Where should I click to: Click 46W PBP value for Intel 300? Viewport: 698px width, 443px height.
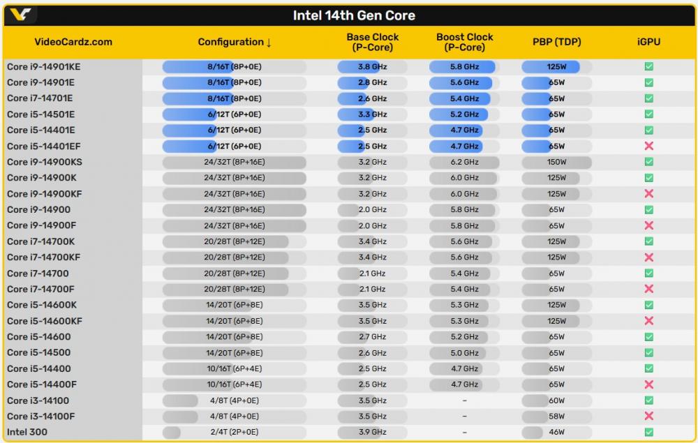[556, 432]
